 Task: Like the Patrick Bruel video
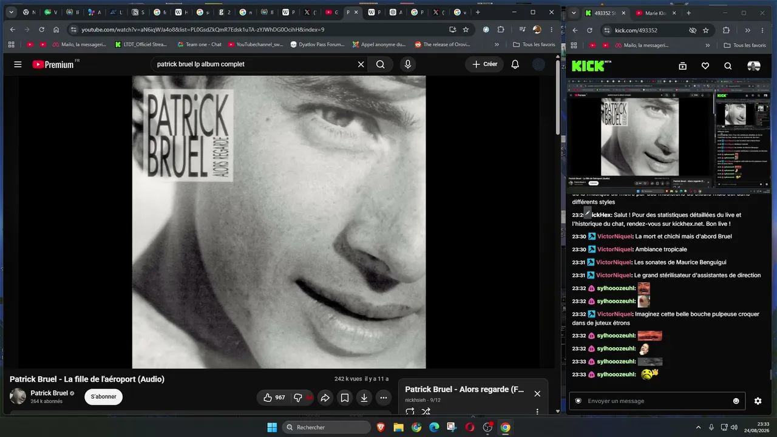pyautogui.click(x=274, y=398)
